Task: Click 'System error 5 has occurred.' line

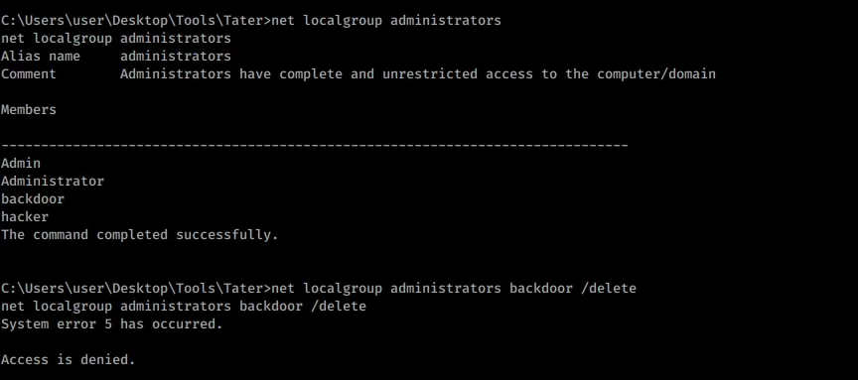Action: tap(111, 324)
